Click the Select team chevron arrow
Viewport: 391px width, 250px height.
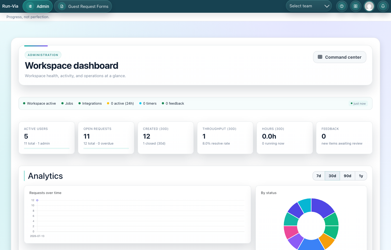point(327,6)
